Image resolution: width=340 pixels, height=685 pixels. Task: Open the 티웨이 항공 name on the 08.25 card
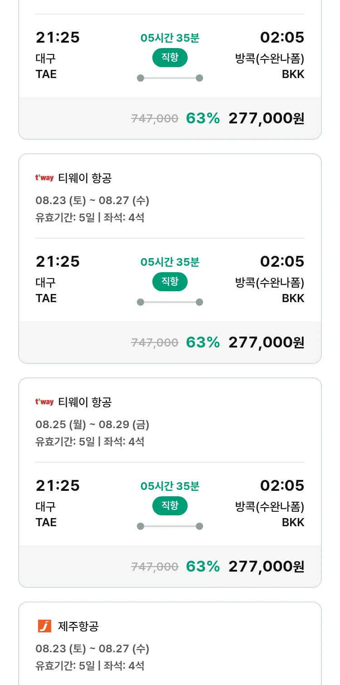[x=85, y=402]
